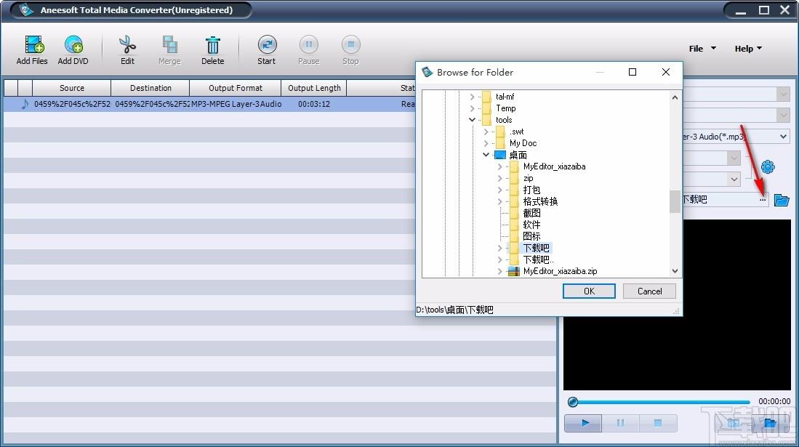Screen dimensions: 799x447
Task: Adjust the preview seek slider handle
Action: point(573,402)
